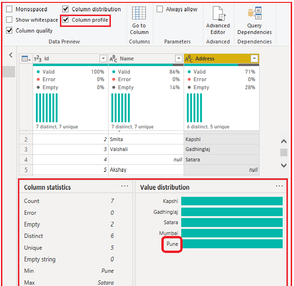Select the Kapshi address cell
Viewport: 294px width, 286px height.
coord(222,139)
